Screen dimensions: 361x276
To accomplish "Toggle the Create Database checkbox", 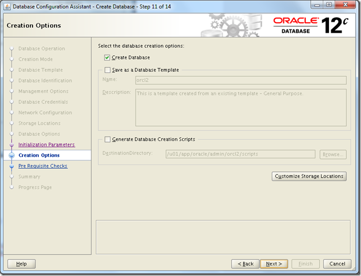I will (107, 58).
